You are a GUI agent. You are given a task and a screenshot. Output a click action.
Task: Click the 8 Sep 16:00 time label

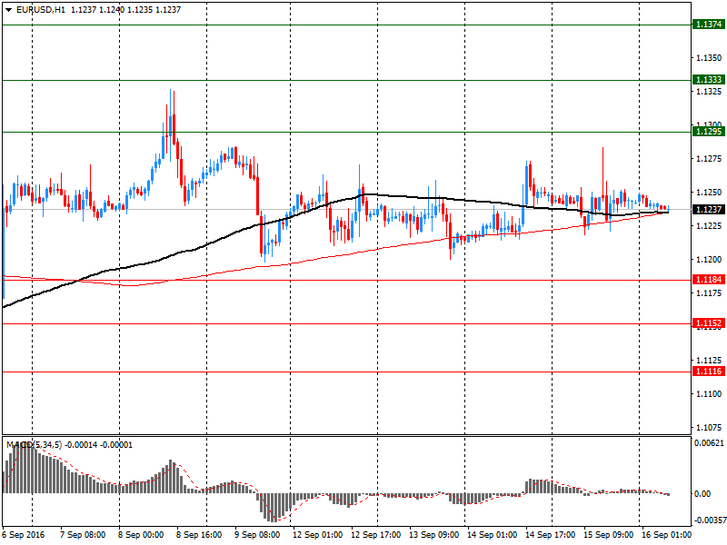point(199,535)
